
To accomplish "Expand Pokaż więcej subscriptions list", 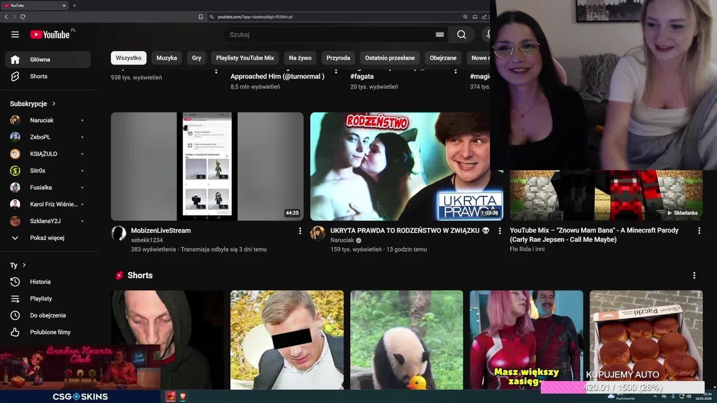I will click(x=48, y=238).
